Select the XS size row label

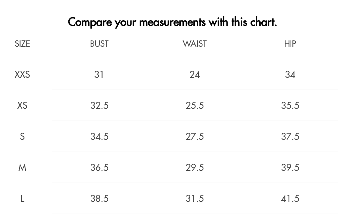[22, 105]
